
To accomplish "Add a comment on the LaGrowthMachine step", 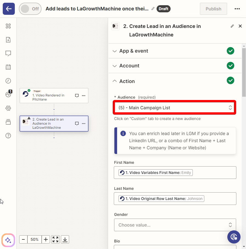I will pyautogui.click(x=77, y=124).
